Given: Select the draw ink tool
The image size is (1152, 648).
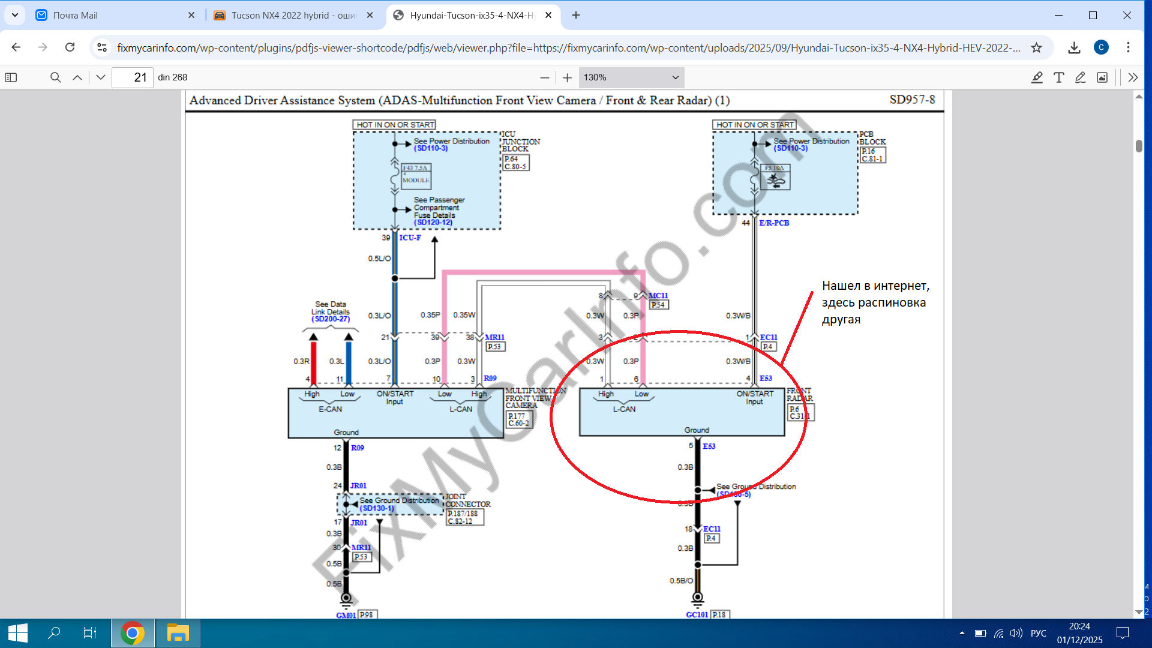Looking at the screenshot, I should 1080,77.
